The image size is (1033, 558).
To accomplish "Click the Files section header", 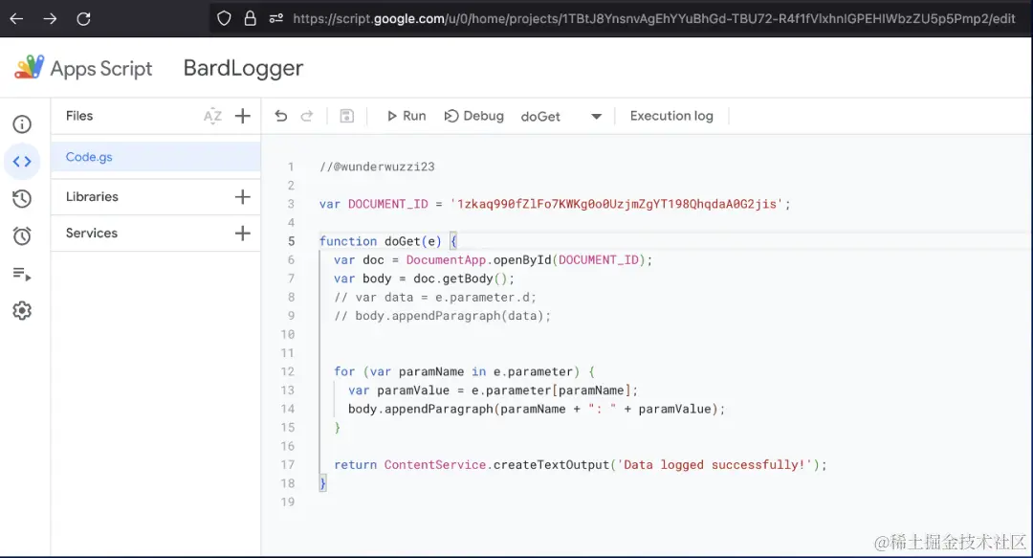I will click(x=79, y=116).
